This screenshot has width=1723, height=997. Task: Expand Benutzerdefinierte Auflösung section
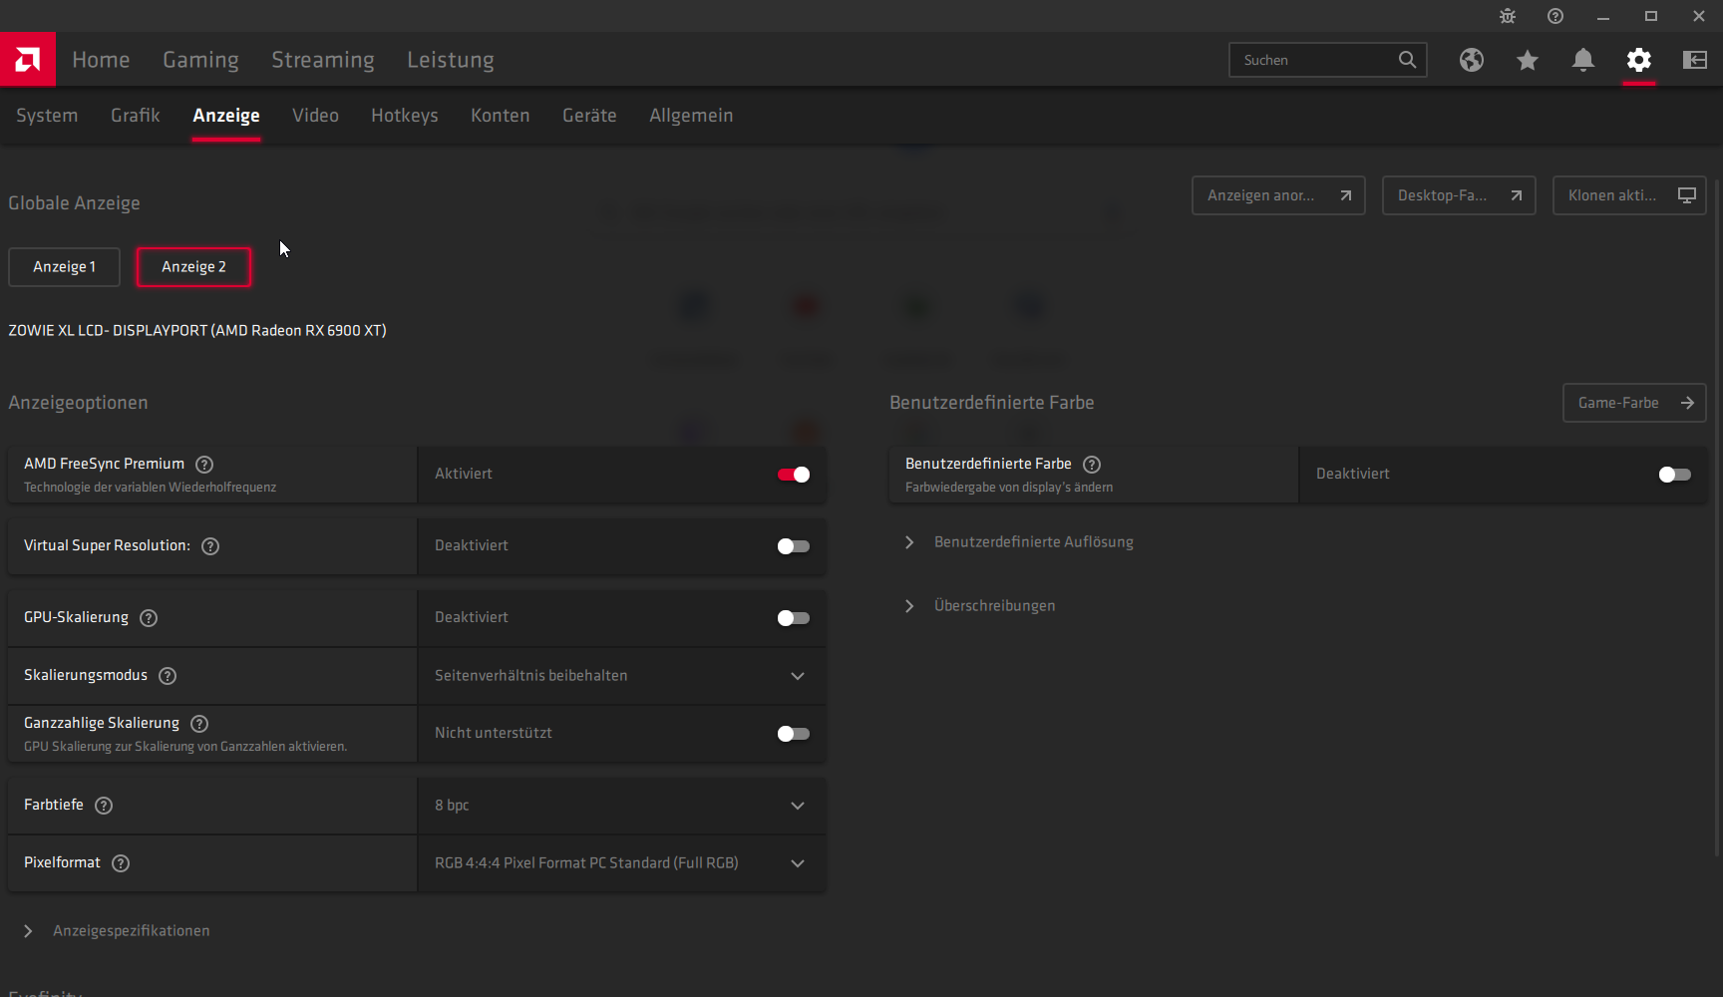[x=1020, y=542]
